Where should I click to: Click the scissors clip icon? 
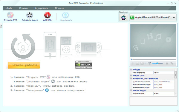point(167,63)
